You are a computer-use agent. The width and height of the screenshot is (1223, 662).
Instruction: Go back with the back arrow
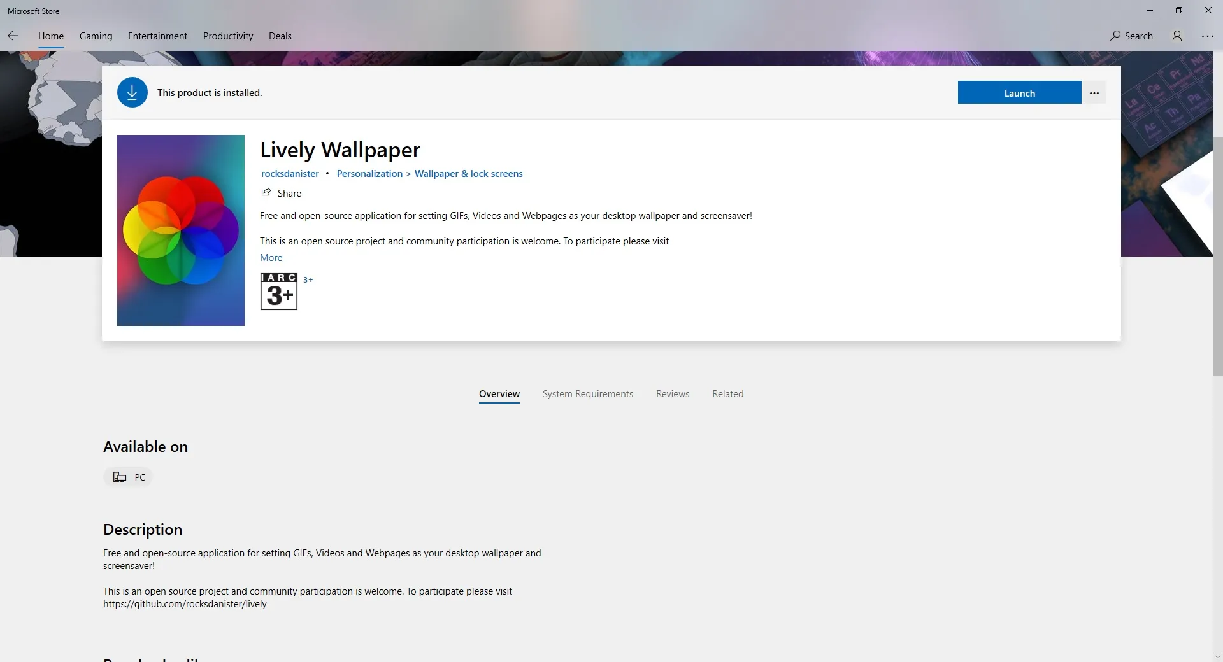[13, 36]
